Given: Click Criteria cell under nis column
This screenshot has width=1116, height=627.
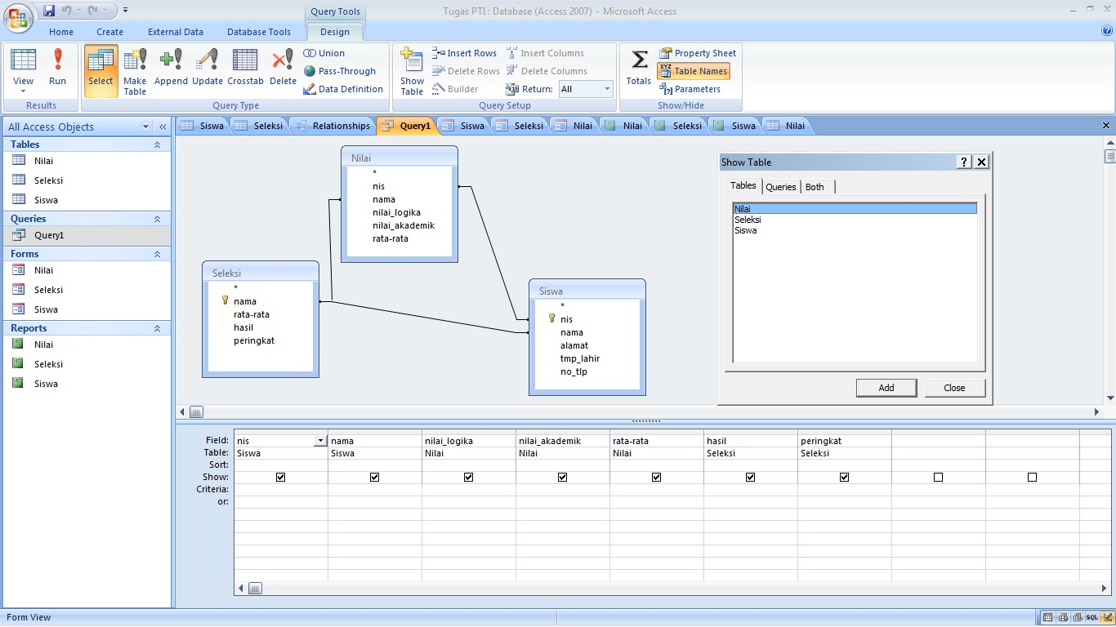Looking at the screenshot, I should pyautogui.click(x=280, y=489).
